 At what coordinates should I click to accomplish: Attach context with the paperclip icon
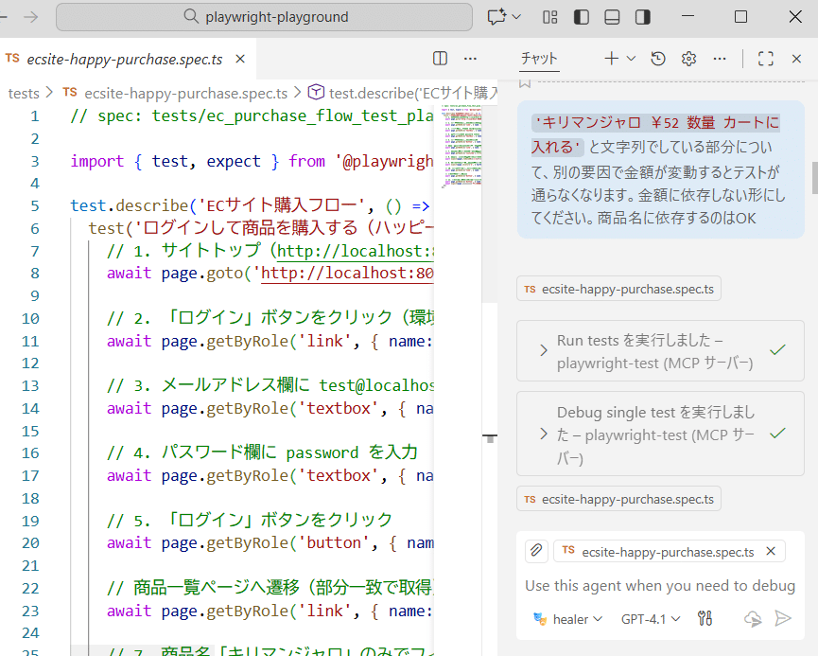click(536, 551)
